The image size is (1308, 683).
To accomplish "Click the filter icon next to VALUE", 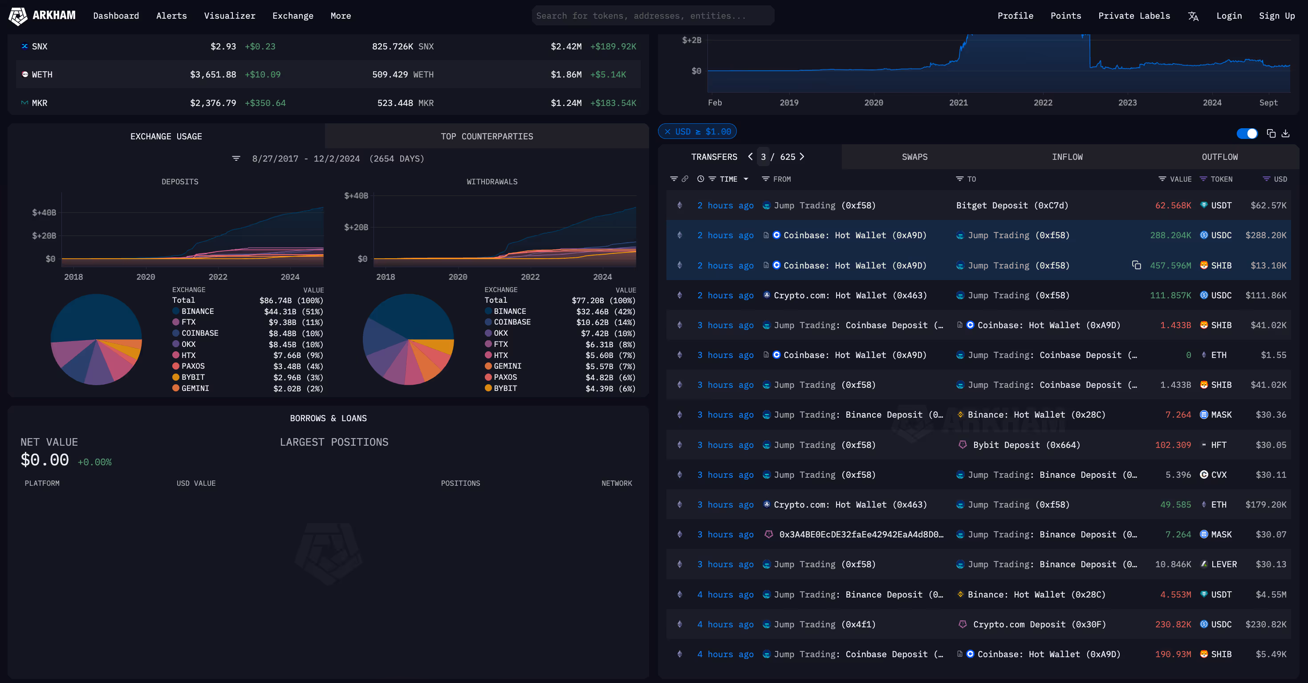I will (1162, 179).
